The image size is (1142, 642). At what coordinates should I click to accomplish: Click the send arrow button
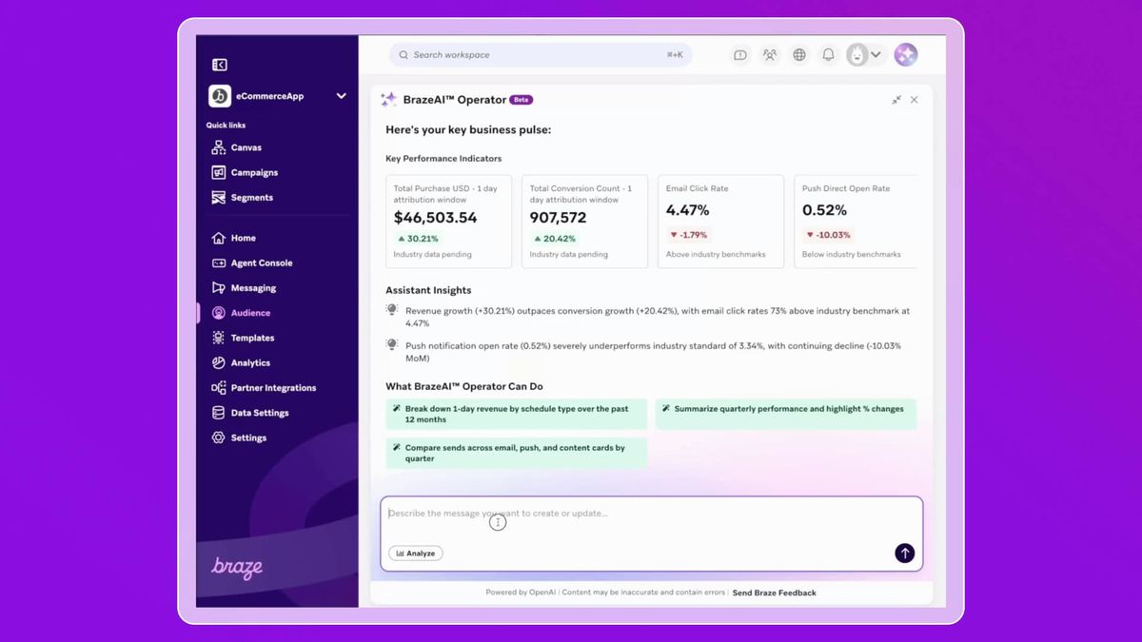tap(904, 553)
